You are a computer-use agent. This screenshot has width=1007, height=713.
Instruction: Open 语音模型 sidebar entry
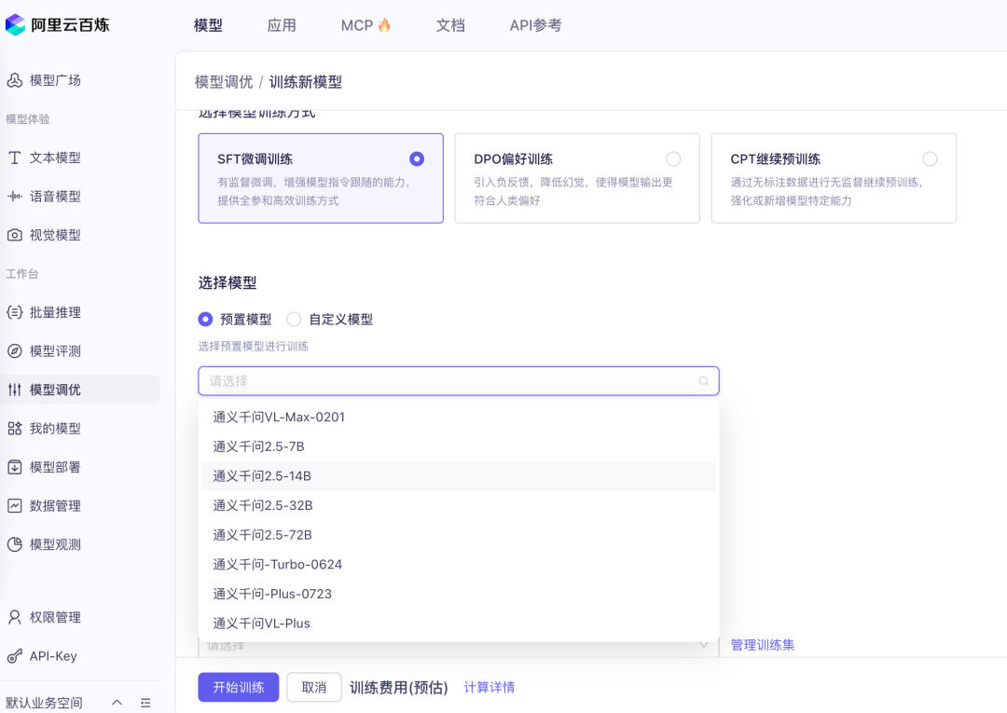[55, 197]
